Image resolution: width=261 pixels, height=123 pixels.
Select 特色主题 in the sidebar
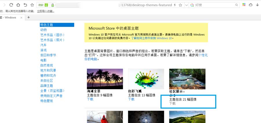point(57,25)
